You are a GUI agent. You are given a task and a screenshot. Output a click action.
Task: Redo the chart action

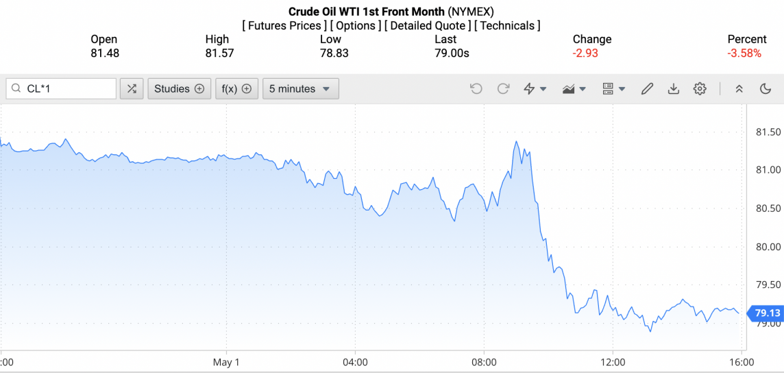pyautogui.click(x=503, y=88)
